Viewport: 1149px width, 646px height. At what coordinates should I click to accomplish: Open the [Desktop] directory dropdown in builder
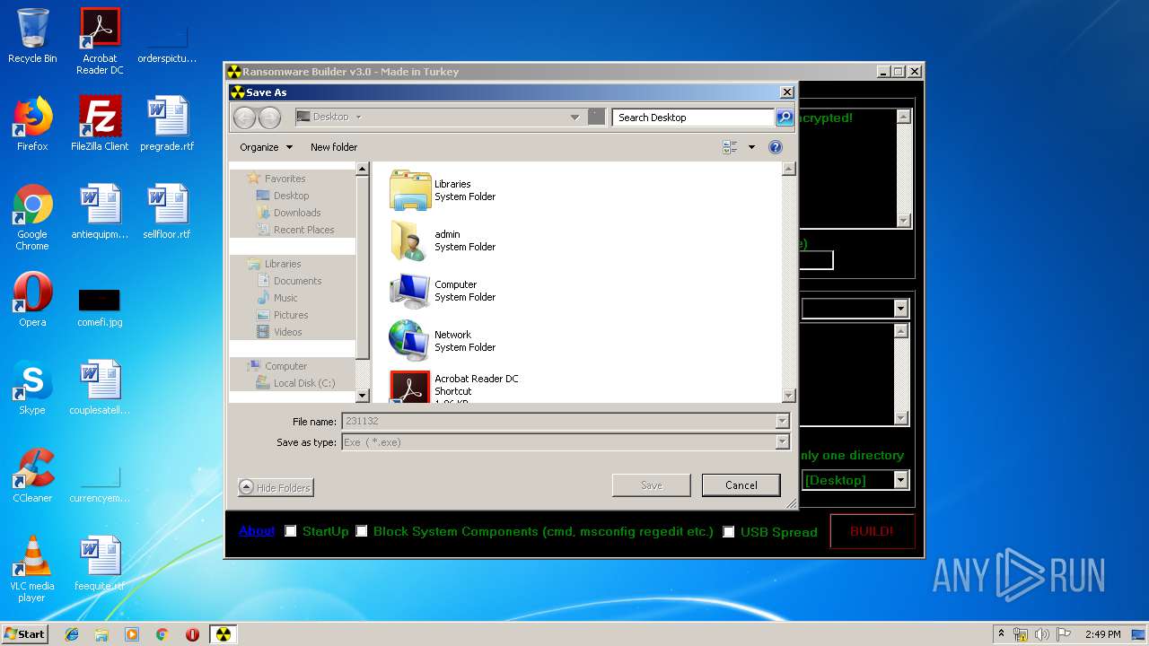(901, 480)
